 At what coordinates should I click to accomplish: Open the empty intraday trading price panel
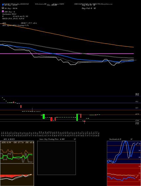pyautogui.click(x=56, y=158)
